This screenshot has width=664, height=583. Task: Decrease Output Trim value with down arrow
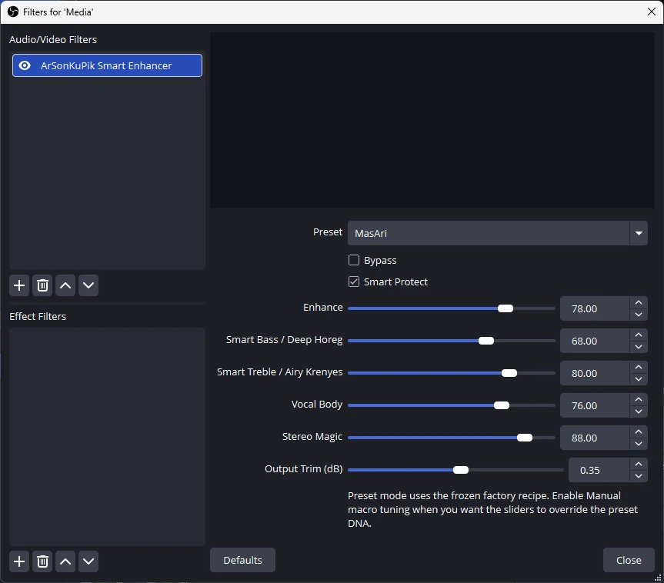point(639,476)
